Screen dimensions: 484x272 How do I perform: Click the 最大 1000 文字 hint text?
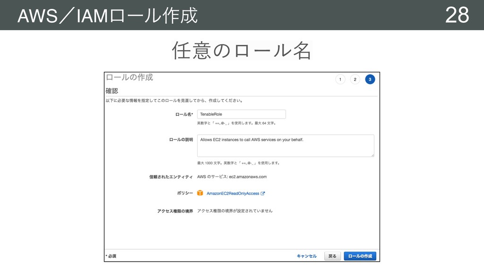(x=239, y=163)
